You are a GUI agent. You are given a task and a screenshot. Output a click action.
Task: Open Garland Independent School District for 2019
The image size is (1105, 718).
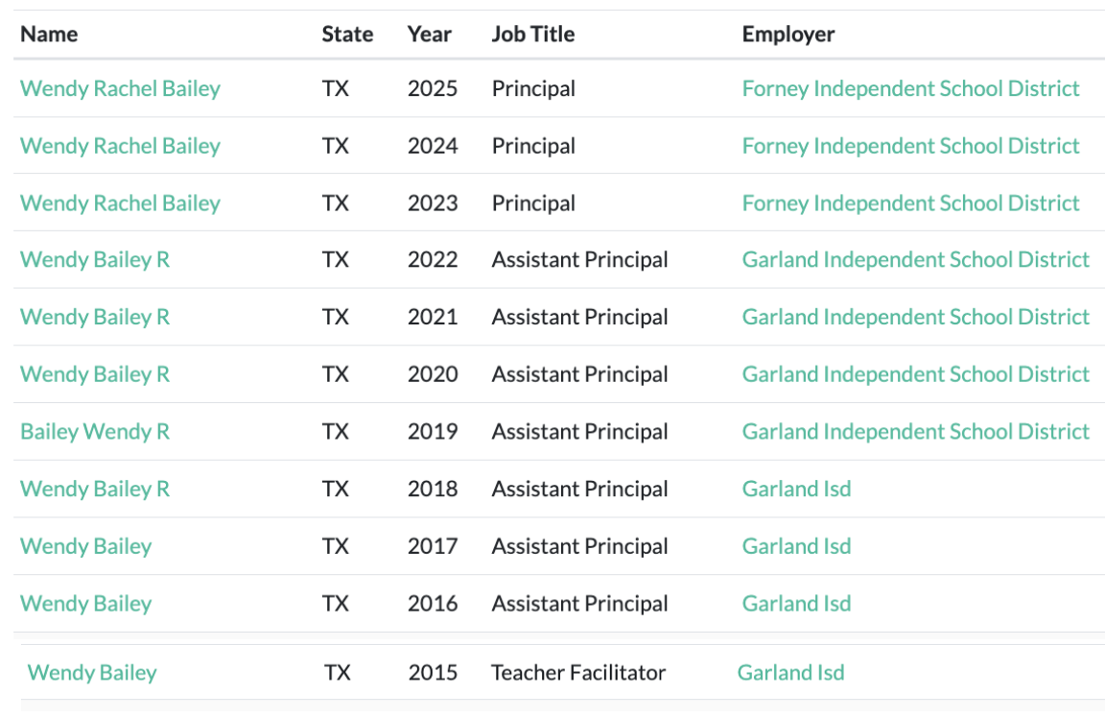point(915,432)
